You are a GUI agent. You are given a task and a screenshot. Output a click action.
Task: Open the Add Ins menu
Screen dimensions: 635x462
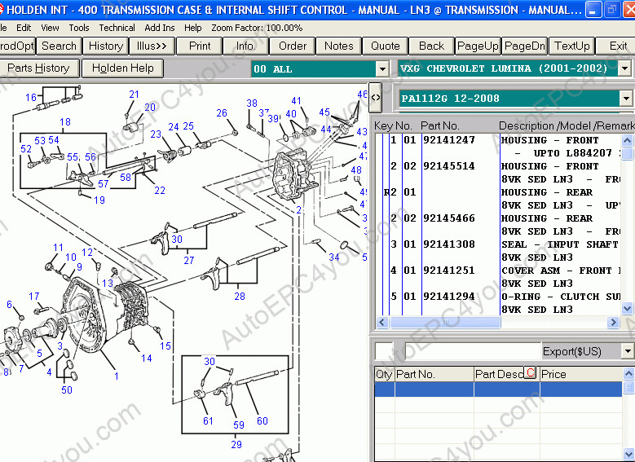160,28
